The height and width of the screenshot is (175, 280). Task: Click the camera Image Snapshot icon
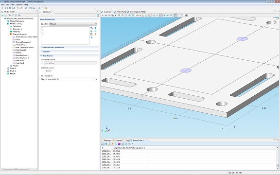[x=187, y=16]
